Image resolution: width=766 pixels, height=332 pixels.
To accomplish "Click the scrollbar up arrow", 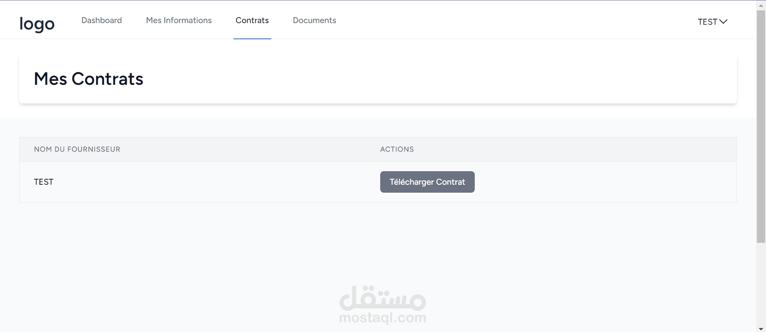I will pos(761,5).
